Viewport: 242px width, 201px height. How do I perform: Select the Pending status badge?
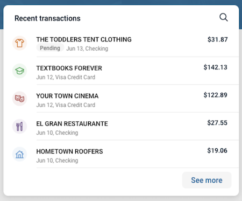50,48
